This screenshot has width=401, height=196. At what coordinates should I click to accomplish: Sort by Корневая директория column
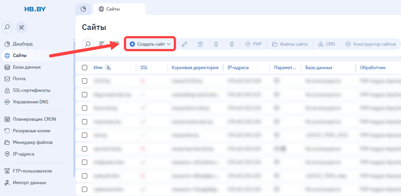(x=195, y=68)
